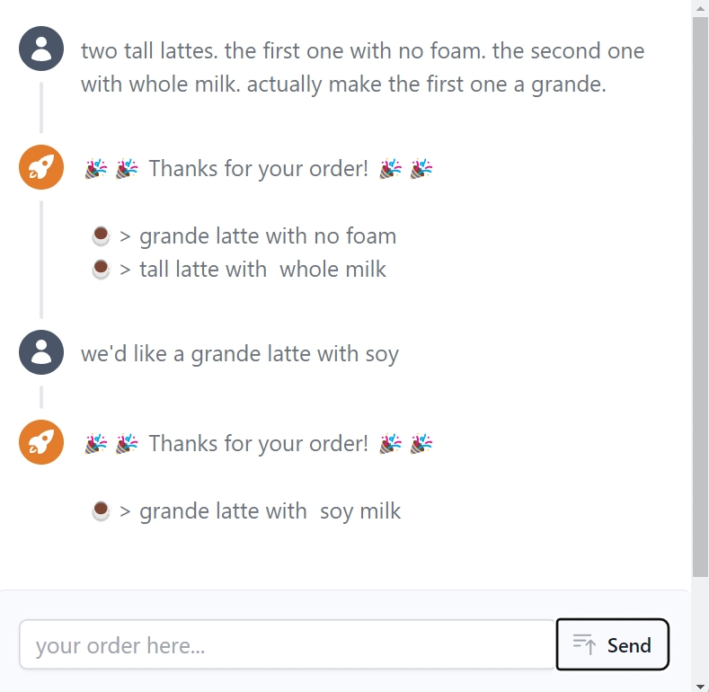
Task: Click the first orange rocket bot avatar
Action: 41,167
